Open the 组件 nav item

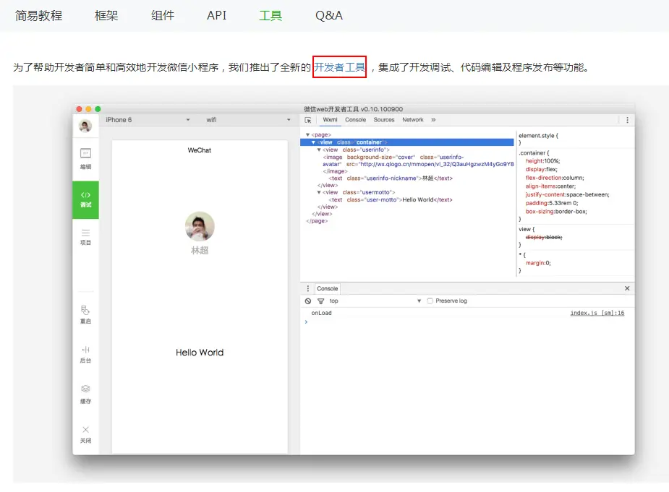[x=163, y=16]
